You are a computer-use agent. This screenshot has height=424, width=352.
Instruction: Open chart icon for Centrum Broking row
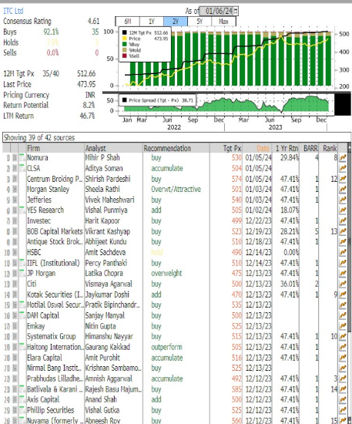(343, 179)
